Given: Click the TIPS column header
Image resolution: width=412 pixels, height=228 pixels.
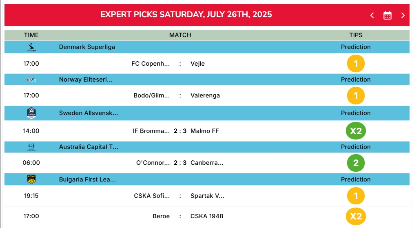Looking at the screenshot, I should pyautogui.click(x=356, y=35).
